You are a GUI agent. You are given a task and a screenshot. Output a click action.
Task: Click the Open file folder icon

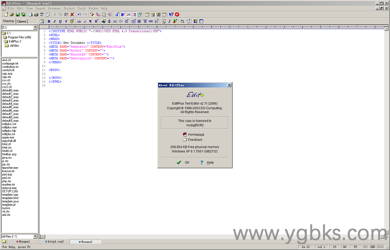click(x=12, y=14)
